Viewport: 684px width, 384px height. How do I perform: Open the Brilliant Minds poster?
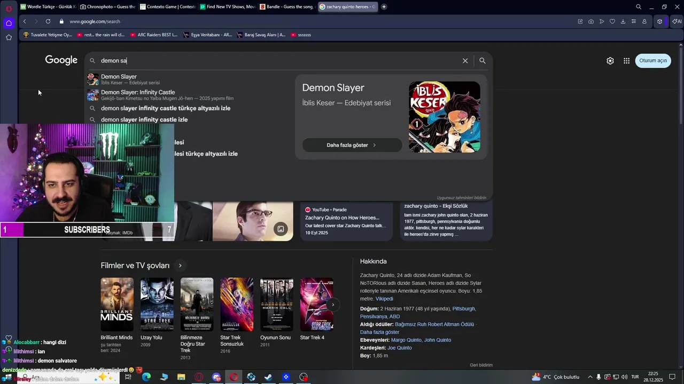pyautogui.click(x=117, y=304)
